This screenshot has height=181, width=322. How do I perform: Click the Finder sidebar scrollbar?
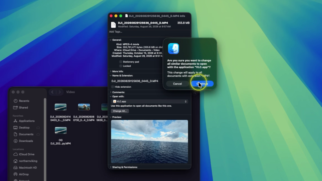[x=45, y=140]
